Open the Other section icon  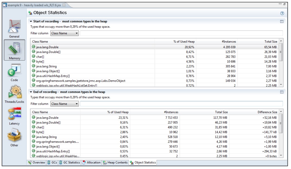pos(14,137)
